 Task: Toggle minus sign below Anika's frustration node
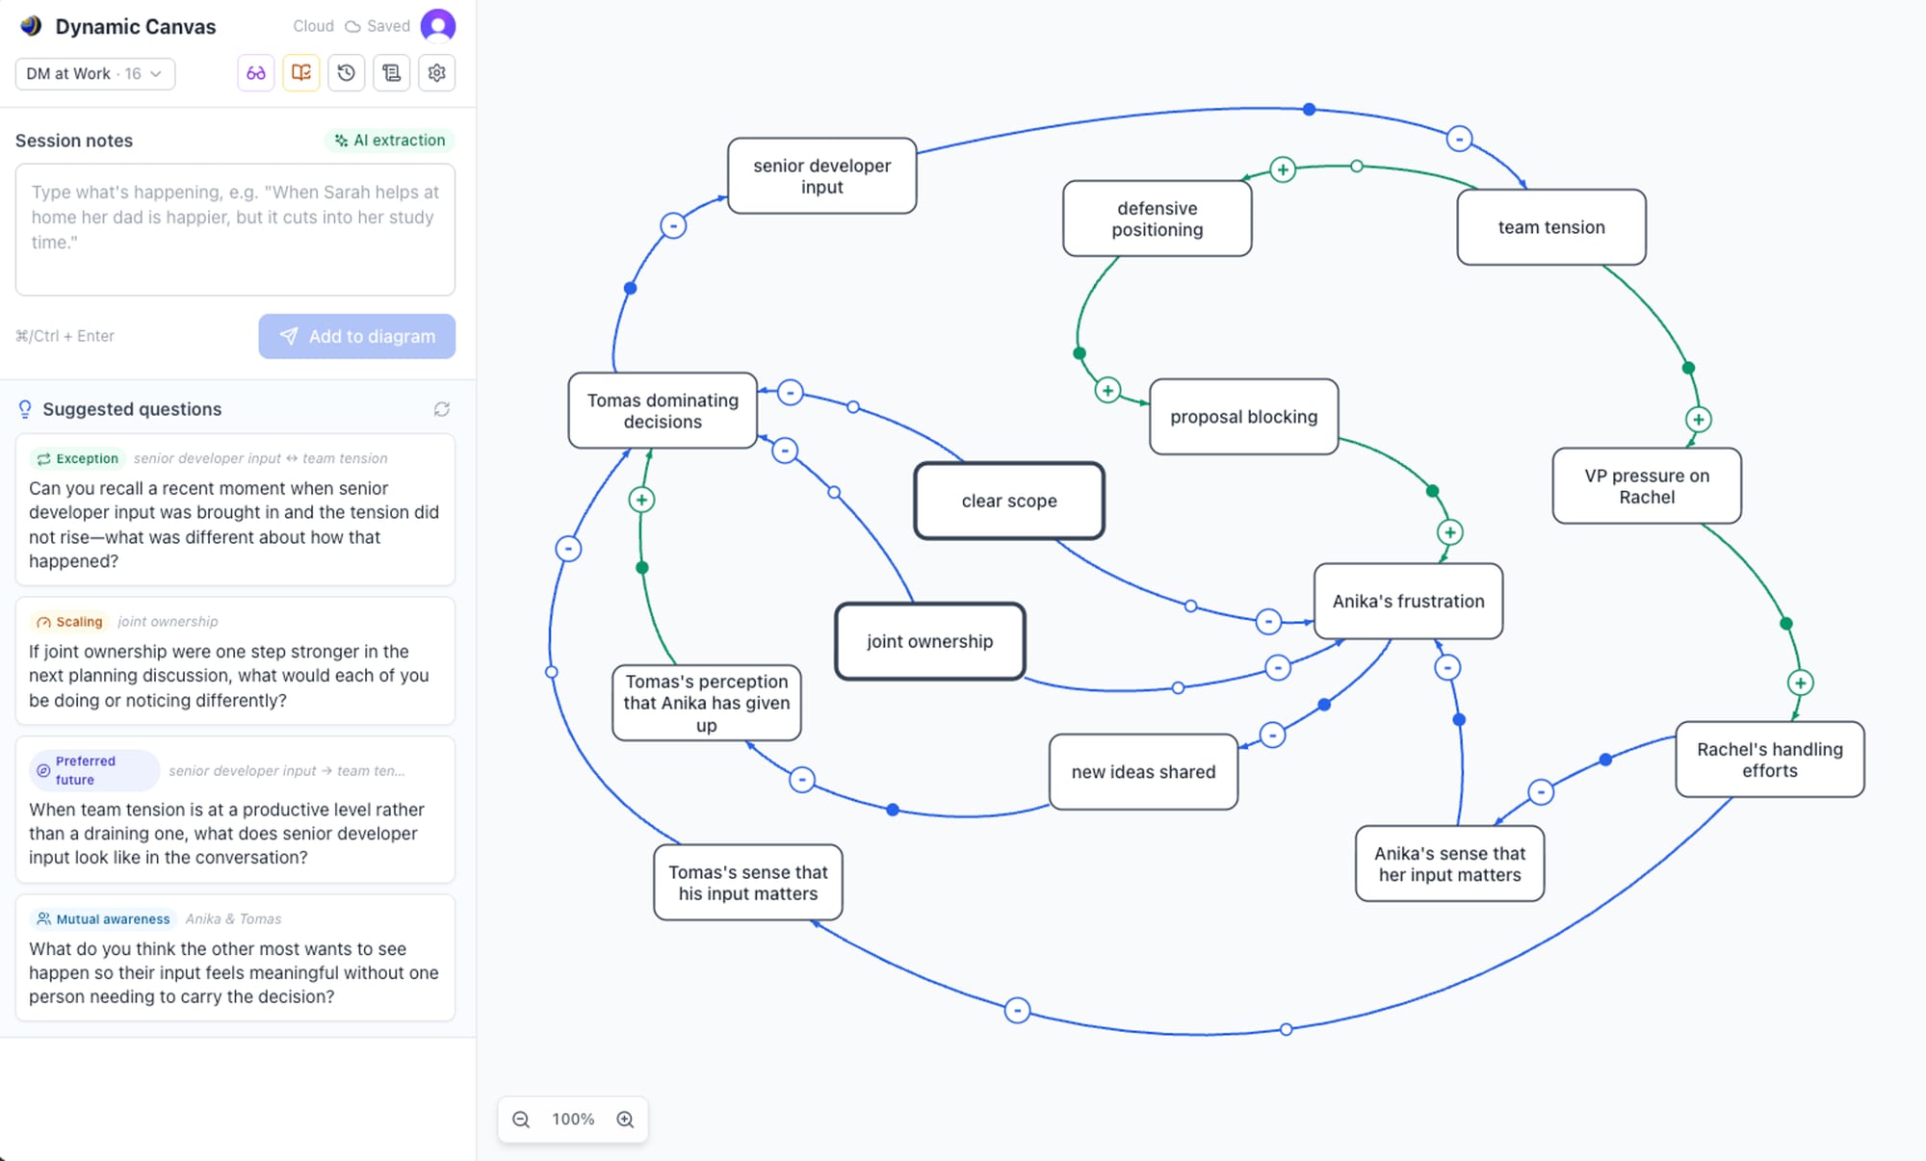1447,667
